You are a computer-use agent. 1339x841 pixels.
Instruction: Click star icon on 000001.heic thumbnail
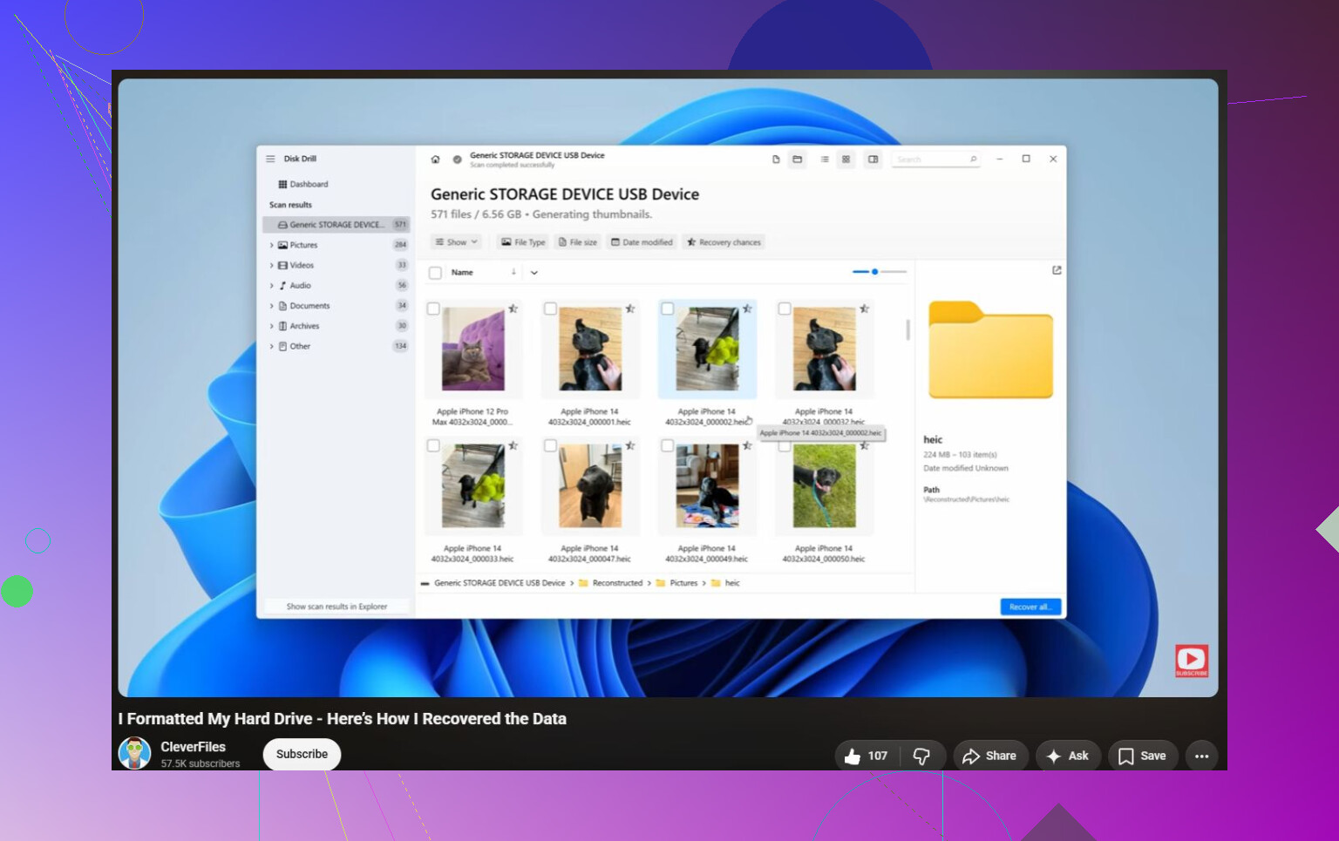(630, 309)
